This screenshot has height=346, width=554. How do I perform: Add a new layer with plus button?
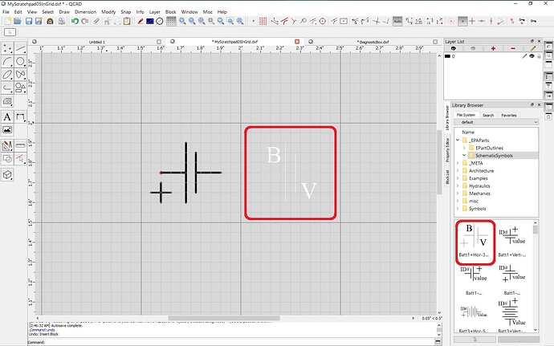pyautogui.click(x=493, y=48)
